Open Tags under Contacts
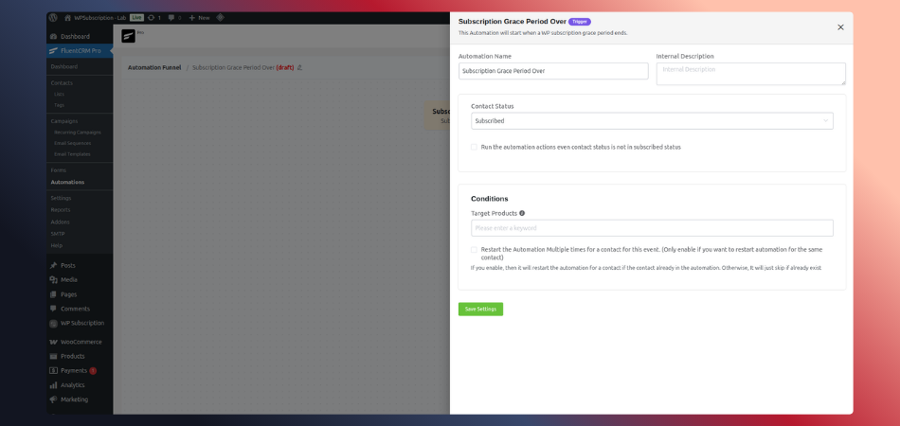This screenshot has height=426, width=900. click(59, 105)
